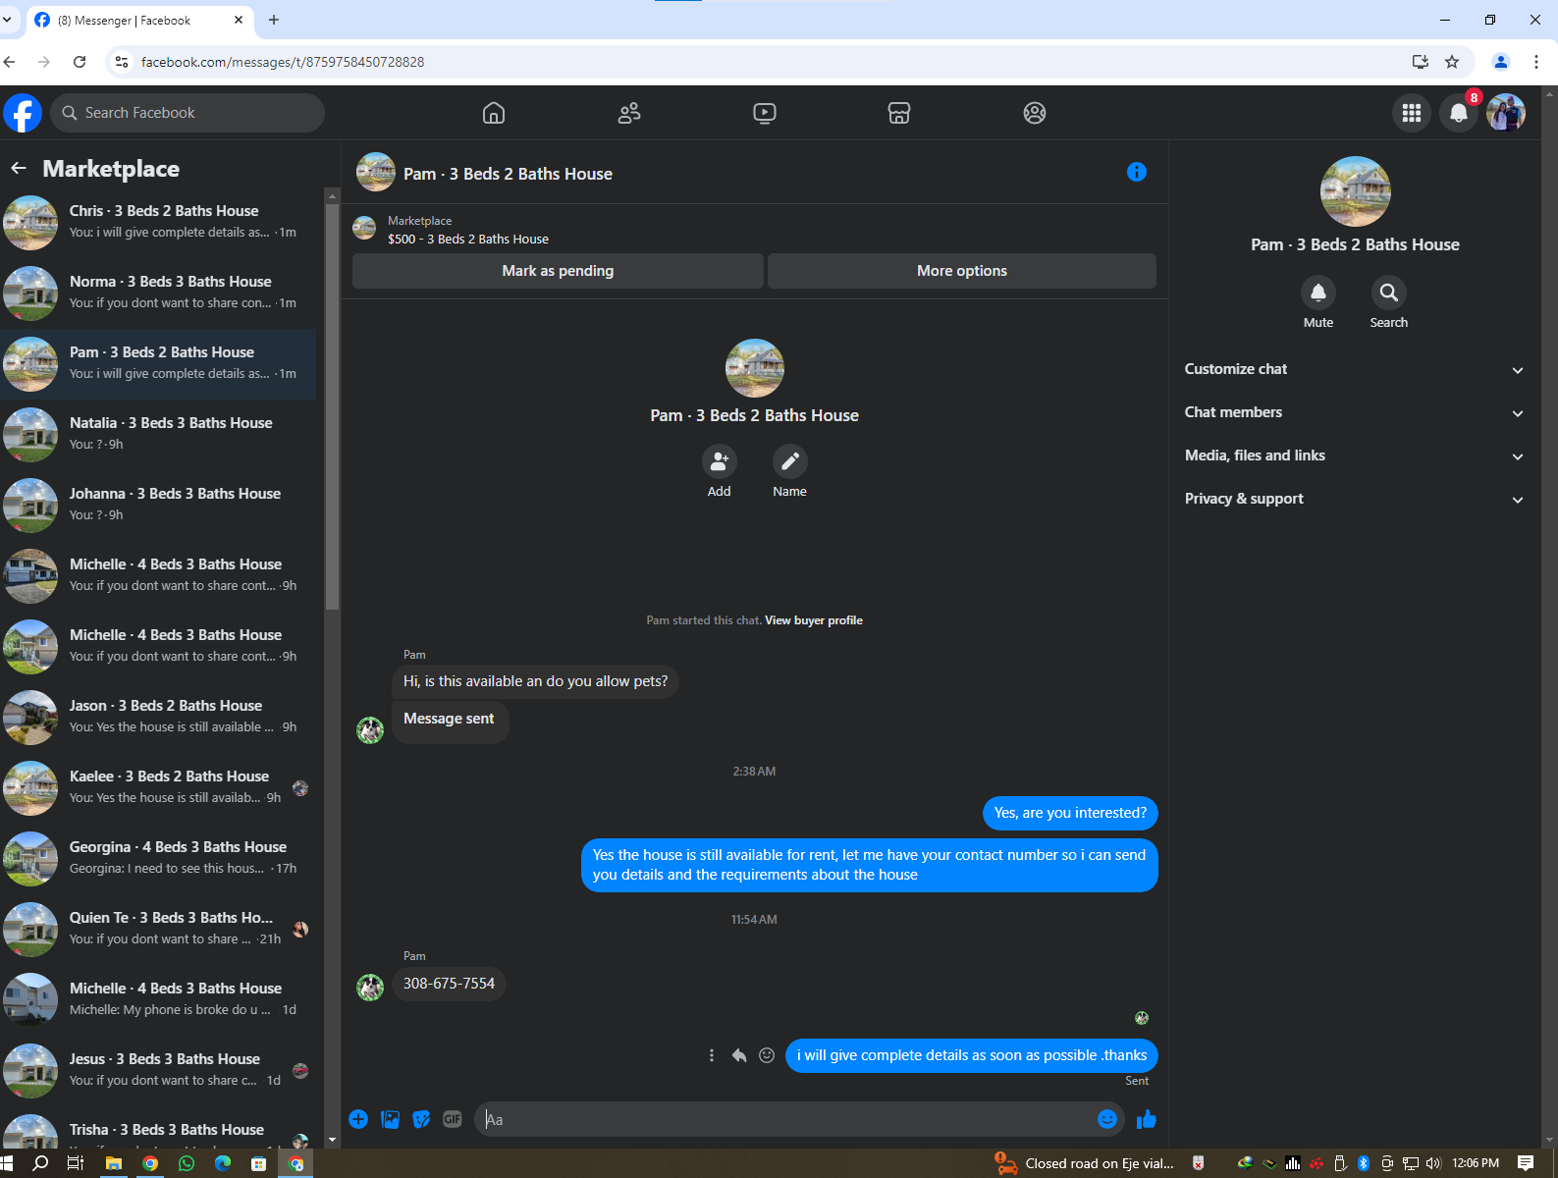
Task: Send a thumbs-up like
Action: click(x=1147, y=1119)
